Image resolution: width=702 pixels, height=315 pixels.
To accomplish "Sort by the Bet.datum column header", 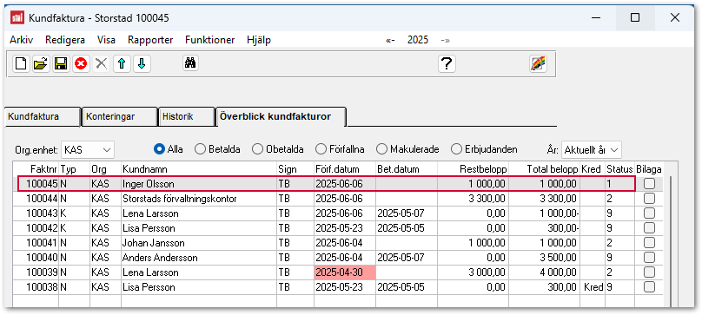I will [x=407, y=169].
